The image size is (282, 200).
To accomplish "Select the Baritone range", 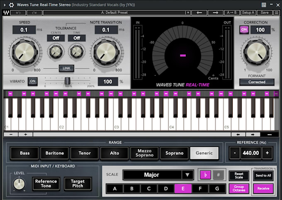I will [54, 153].
